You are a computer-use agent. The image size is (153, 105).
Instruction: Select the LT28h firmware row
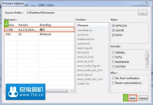coord(39,30)
